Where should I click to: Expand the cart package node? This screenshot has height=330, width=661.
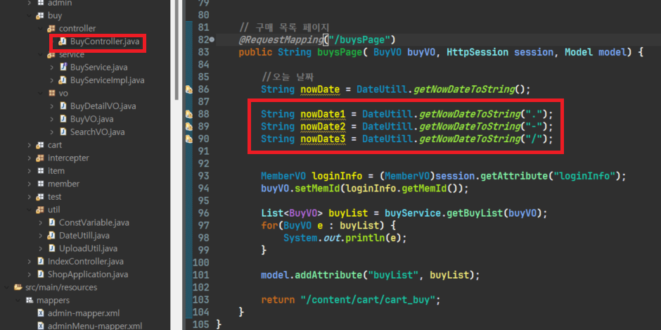click(x=29, y=145)
